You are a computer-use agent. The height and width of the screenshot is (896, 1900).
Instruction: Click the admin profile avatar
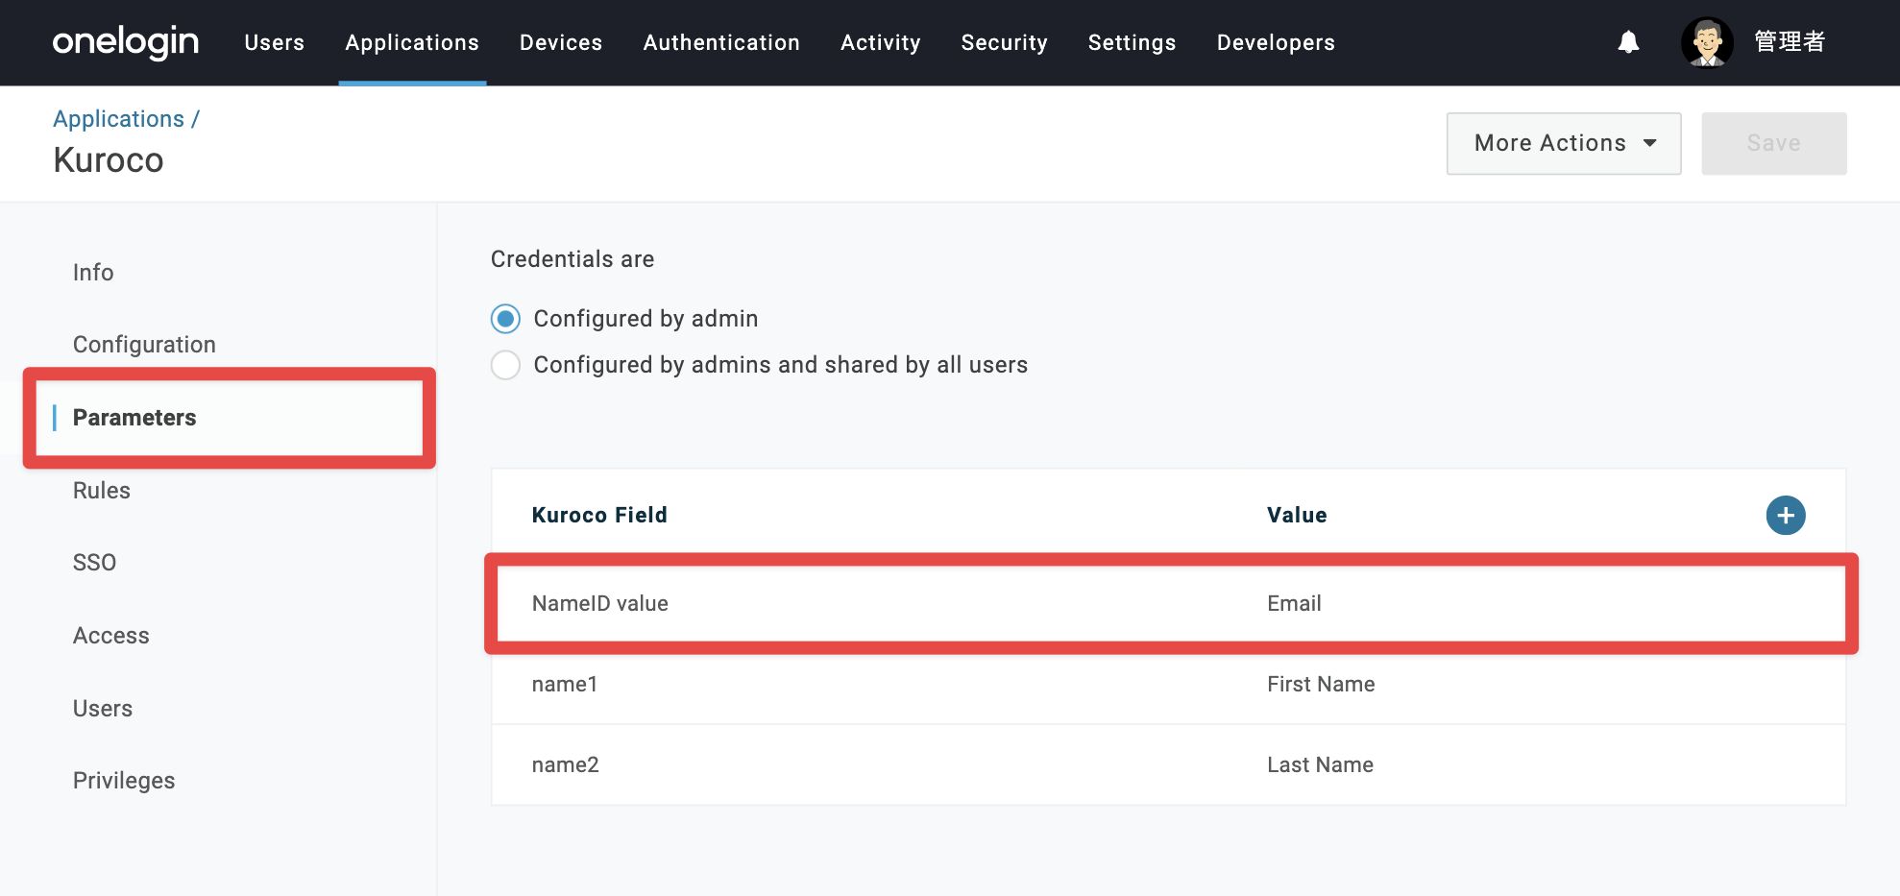coord(1707,42)
